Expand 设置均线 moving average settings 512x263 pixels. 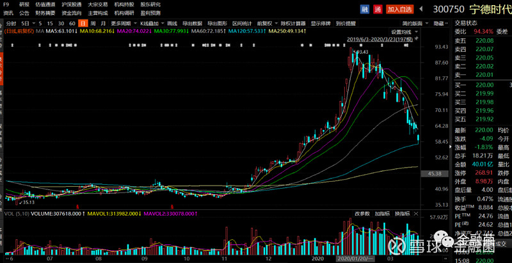[405, 31]
